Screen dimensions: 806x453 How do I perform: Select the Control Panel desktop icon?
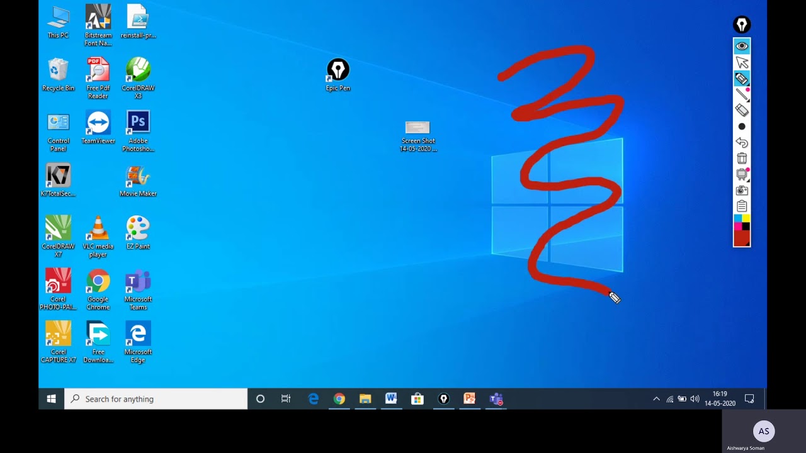pyautogui.click(x=58, y=131)
